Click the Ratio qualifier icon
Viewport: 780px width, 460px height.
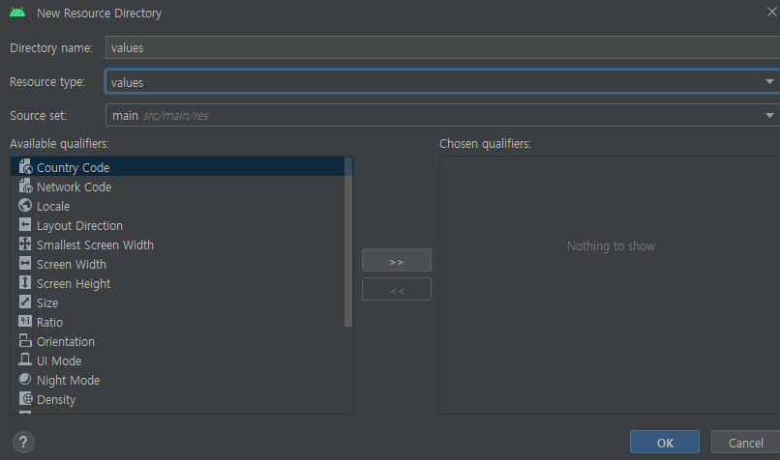point(25,322)
